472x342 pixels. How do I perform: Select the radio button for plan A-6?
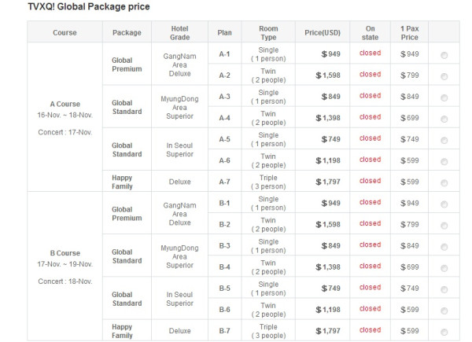point(444,161)
